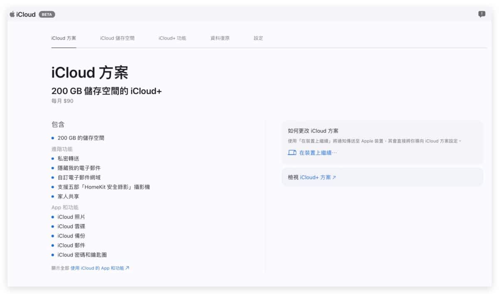Open 使用 iCloud 的 App 和功能 link
499x294 pixels.
click(100, 268)
